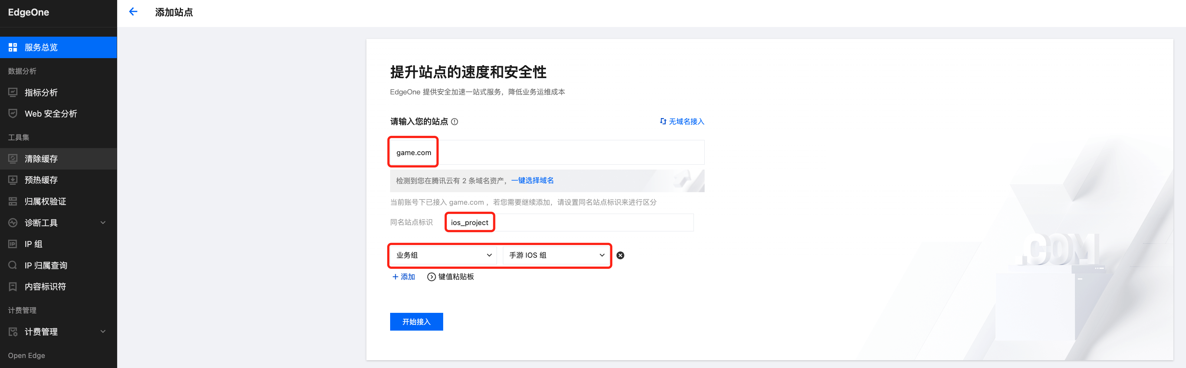This screenshot has width=1186, height=368.
Task: Go to 指标分析 in the sidebar
Action: (x=59, y=92)
